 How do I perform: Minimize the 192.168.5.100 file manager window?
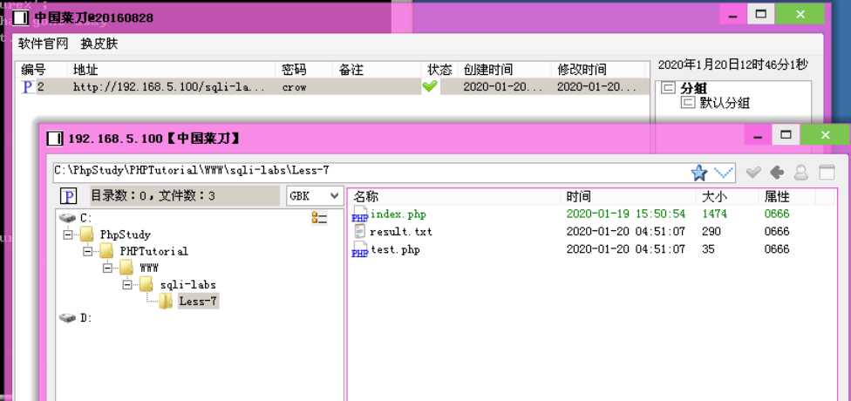[758, 136]
